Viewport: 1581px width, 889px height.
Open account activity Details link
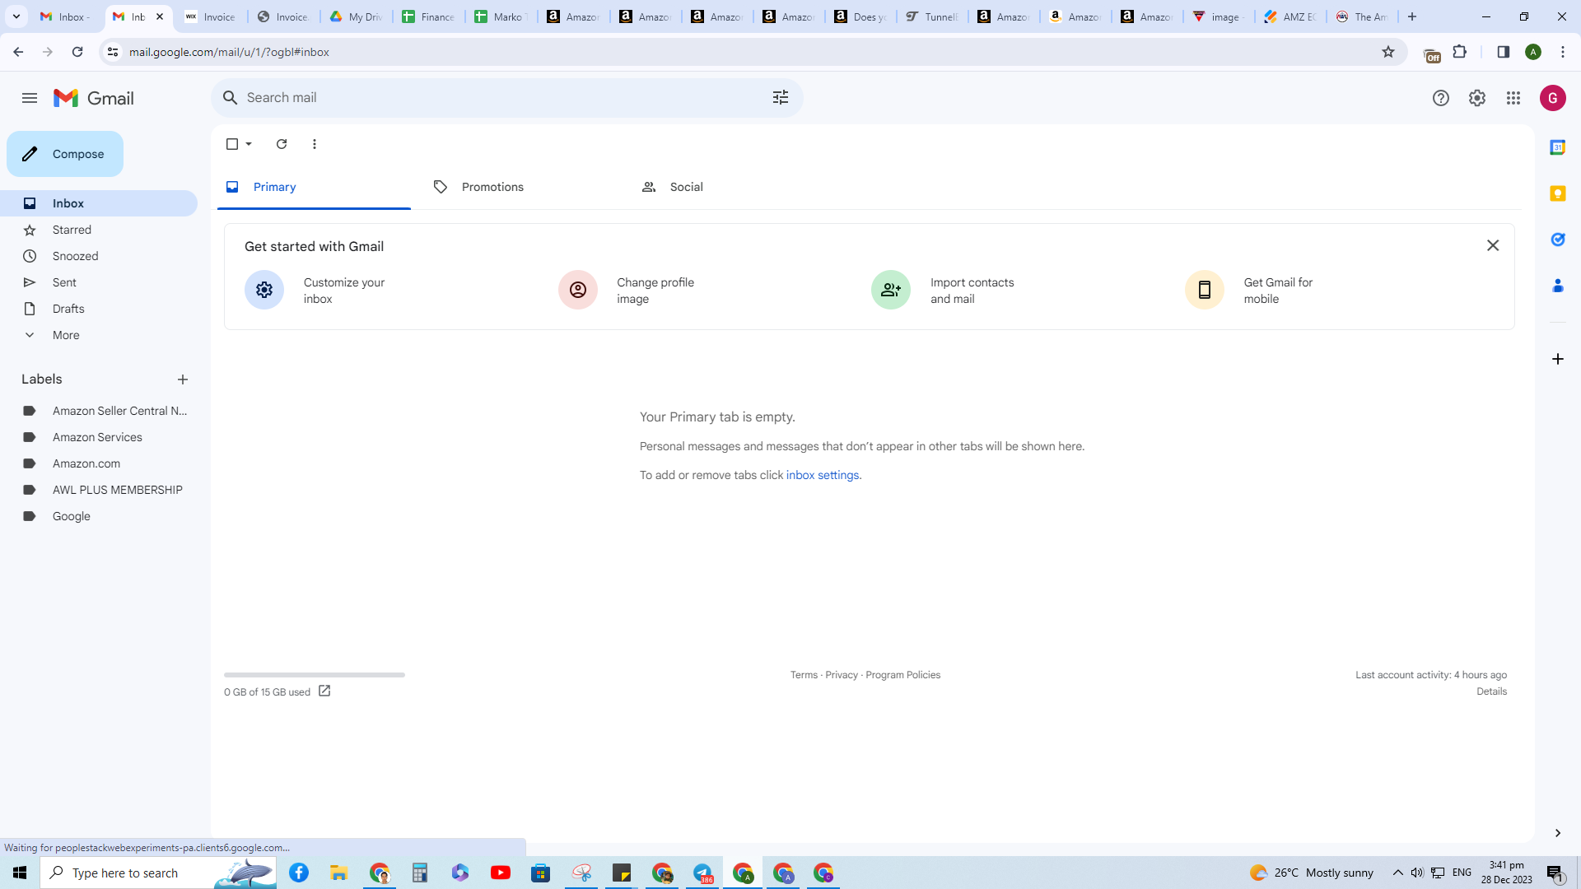1491,691
